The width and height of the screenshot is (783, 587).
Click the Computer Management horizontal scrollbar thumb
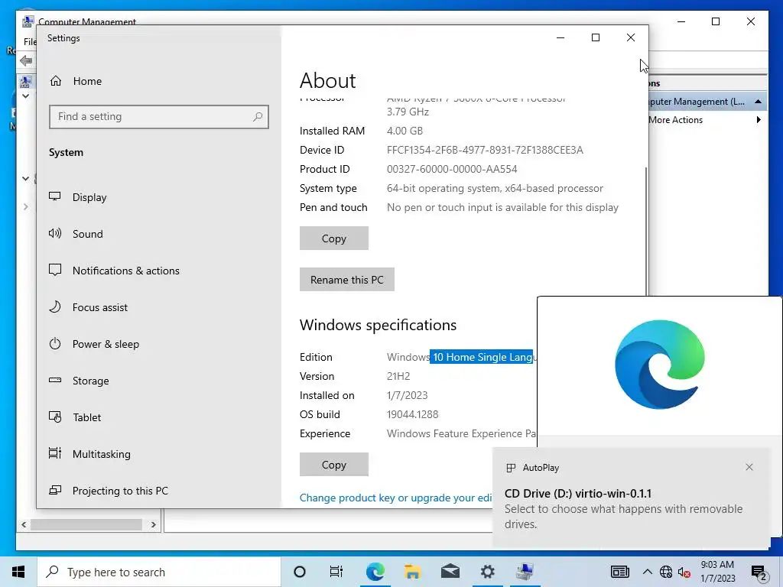pyautogui.click(x=86, y=524)
